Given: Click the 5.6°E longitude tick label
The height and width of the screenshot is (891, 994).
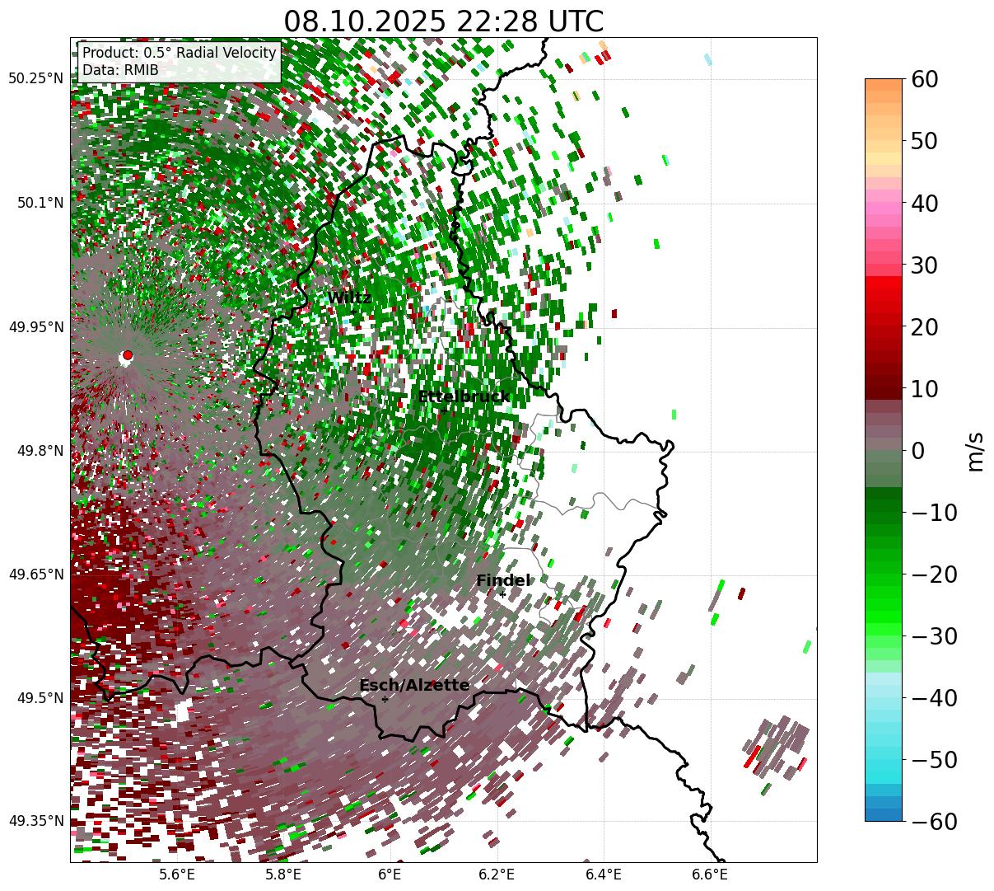Looking at the screenshot, I should tap(177, 875).
